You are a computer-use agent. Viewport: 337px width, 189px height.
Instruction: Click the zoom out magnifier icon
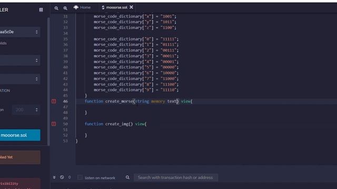click(x=56, y=8)
